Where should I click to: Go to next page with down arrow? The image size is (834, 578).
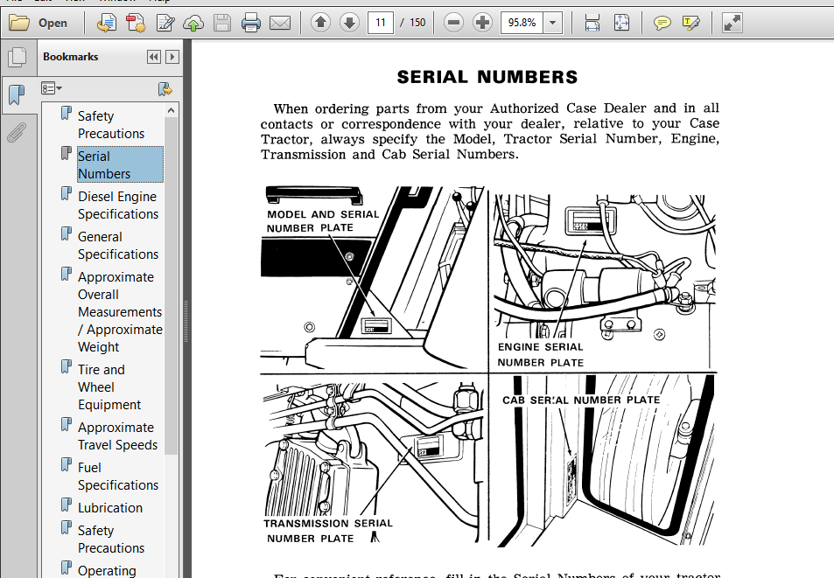(x=349, y=23)
